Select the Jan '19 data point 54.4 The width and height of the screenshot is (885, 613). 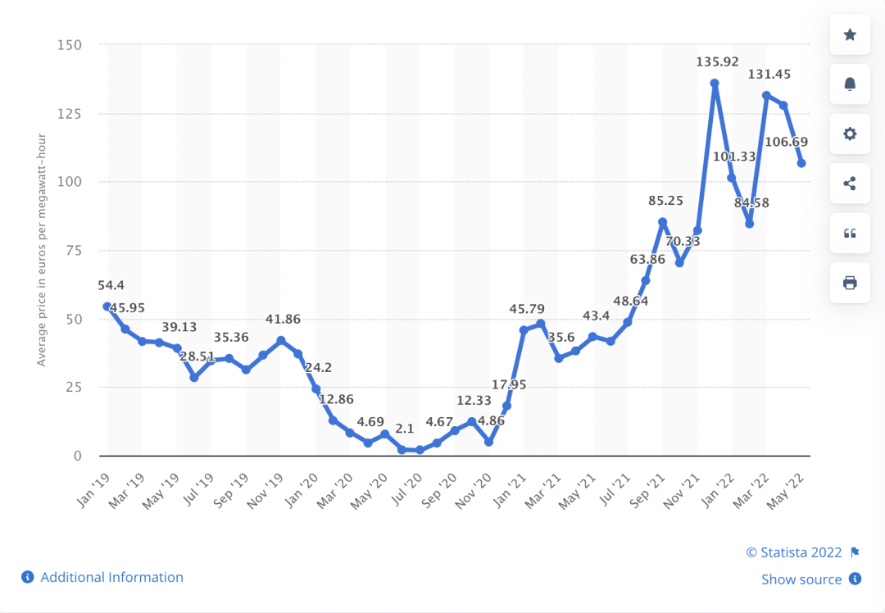click(x=107, y=306)
